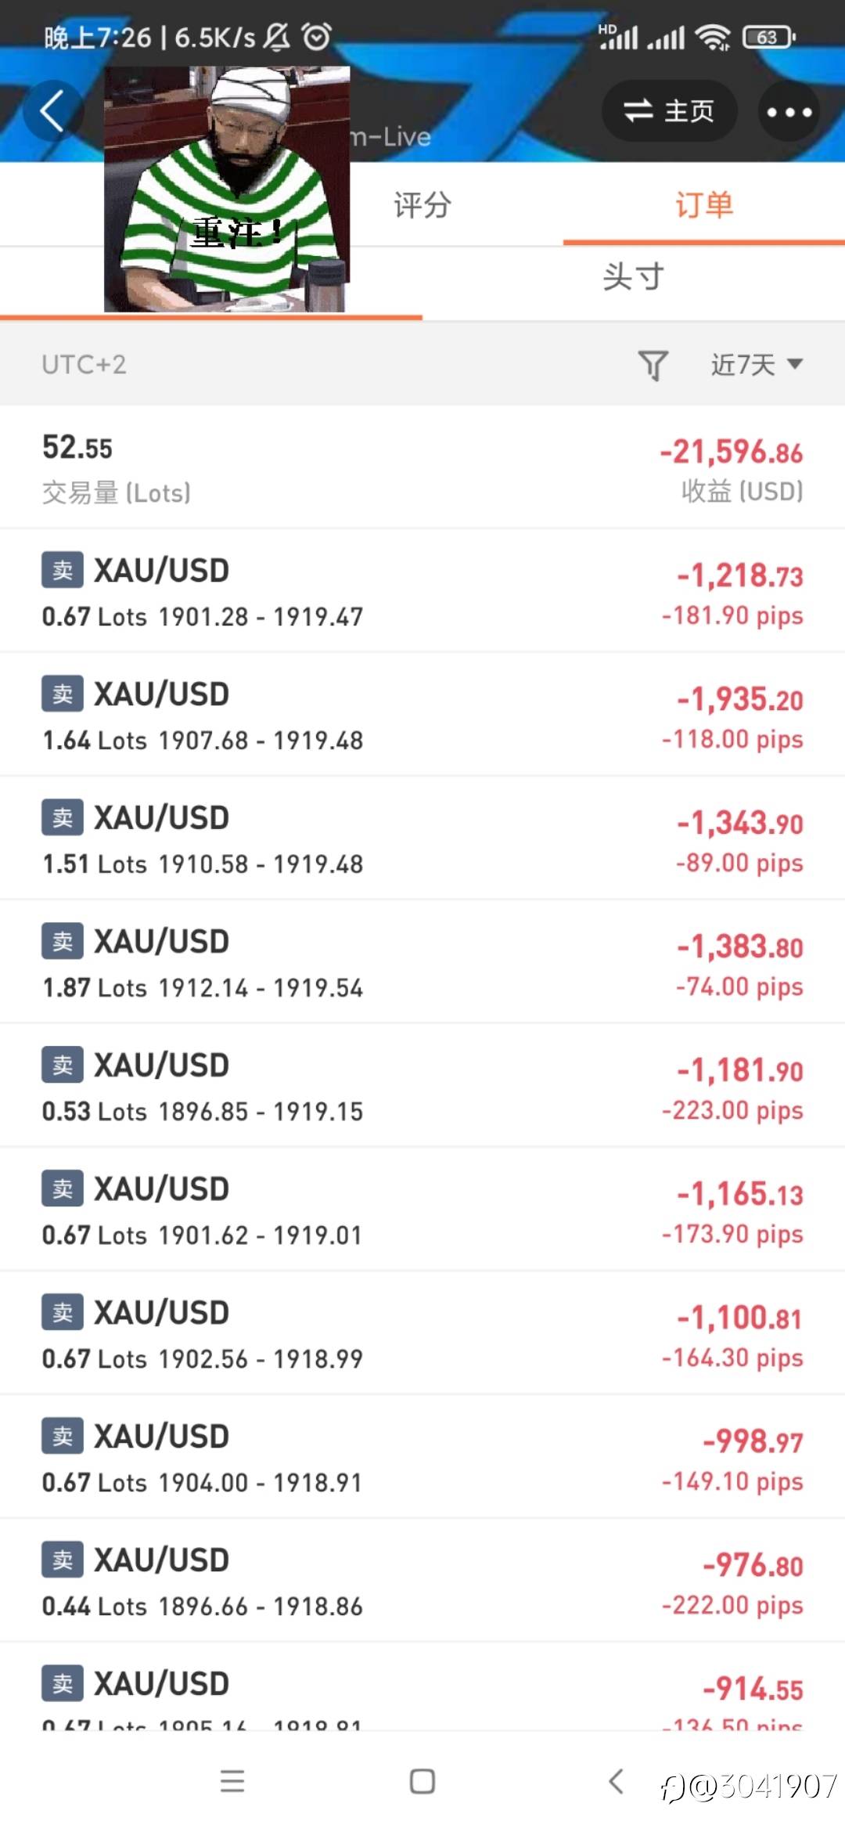Expand the 近7天 time range dropdown
The height and width of the screenshot is (1832, 845).
(x=756, y=365)
